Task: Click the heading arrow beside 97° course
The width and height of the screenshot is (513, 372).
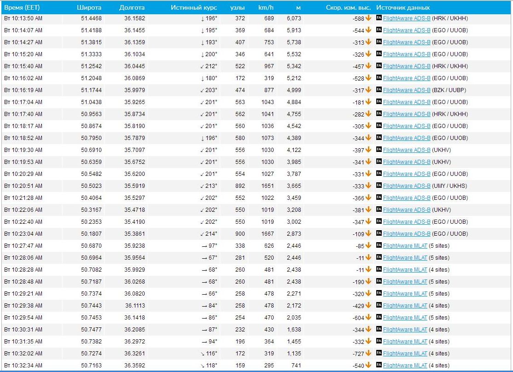Action: 204,246
